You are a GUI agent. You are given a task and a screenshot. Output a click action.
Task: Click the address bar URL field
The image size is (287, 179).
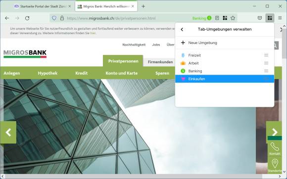[111, 18]
